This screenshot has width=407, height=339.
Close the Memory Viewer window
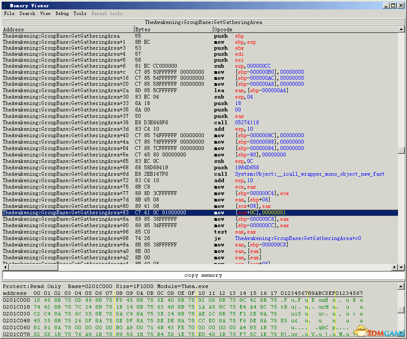pyautogui.click(x=401, y=6)
